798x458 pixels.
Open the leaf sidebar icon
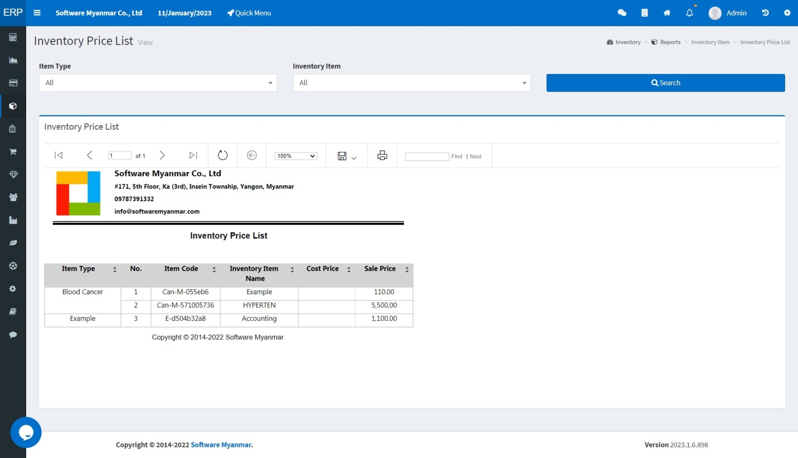click(13, 243)
